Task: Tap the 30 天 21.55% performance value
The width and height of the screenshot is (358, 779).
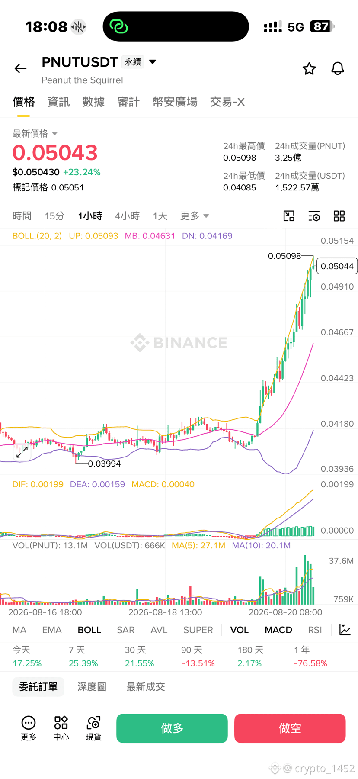Action: point(139,657)
